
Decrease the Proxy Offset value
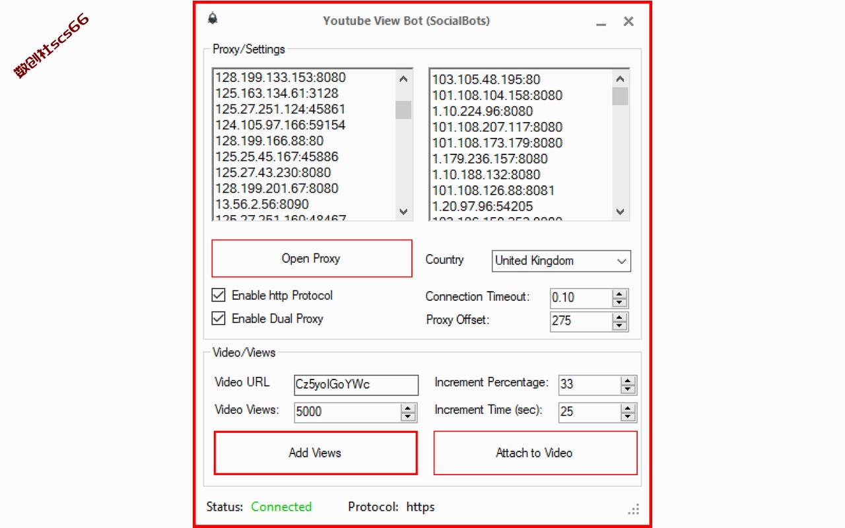(619, 325)
